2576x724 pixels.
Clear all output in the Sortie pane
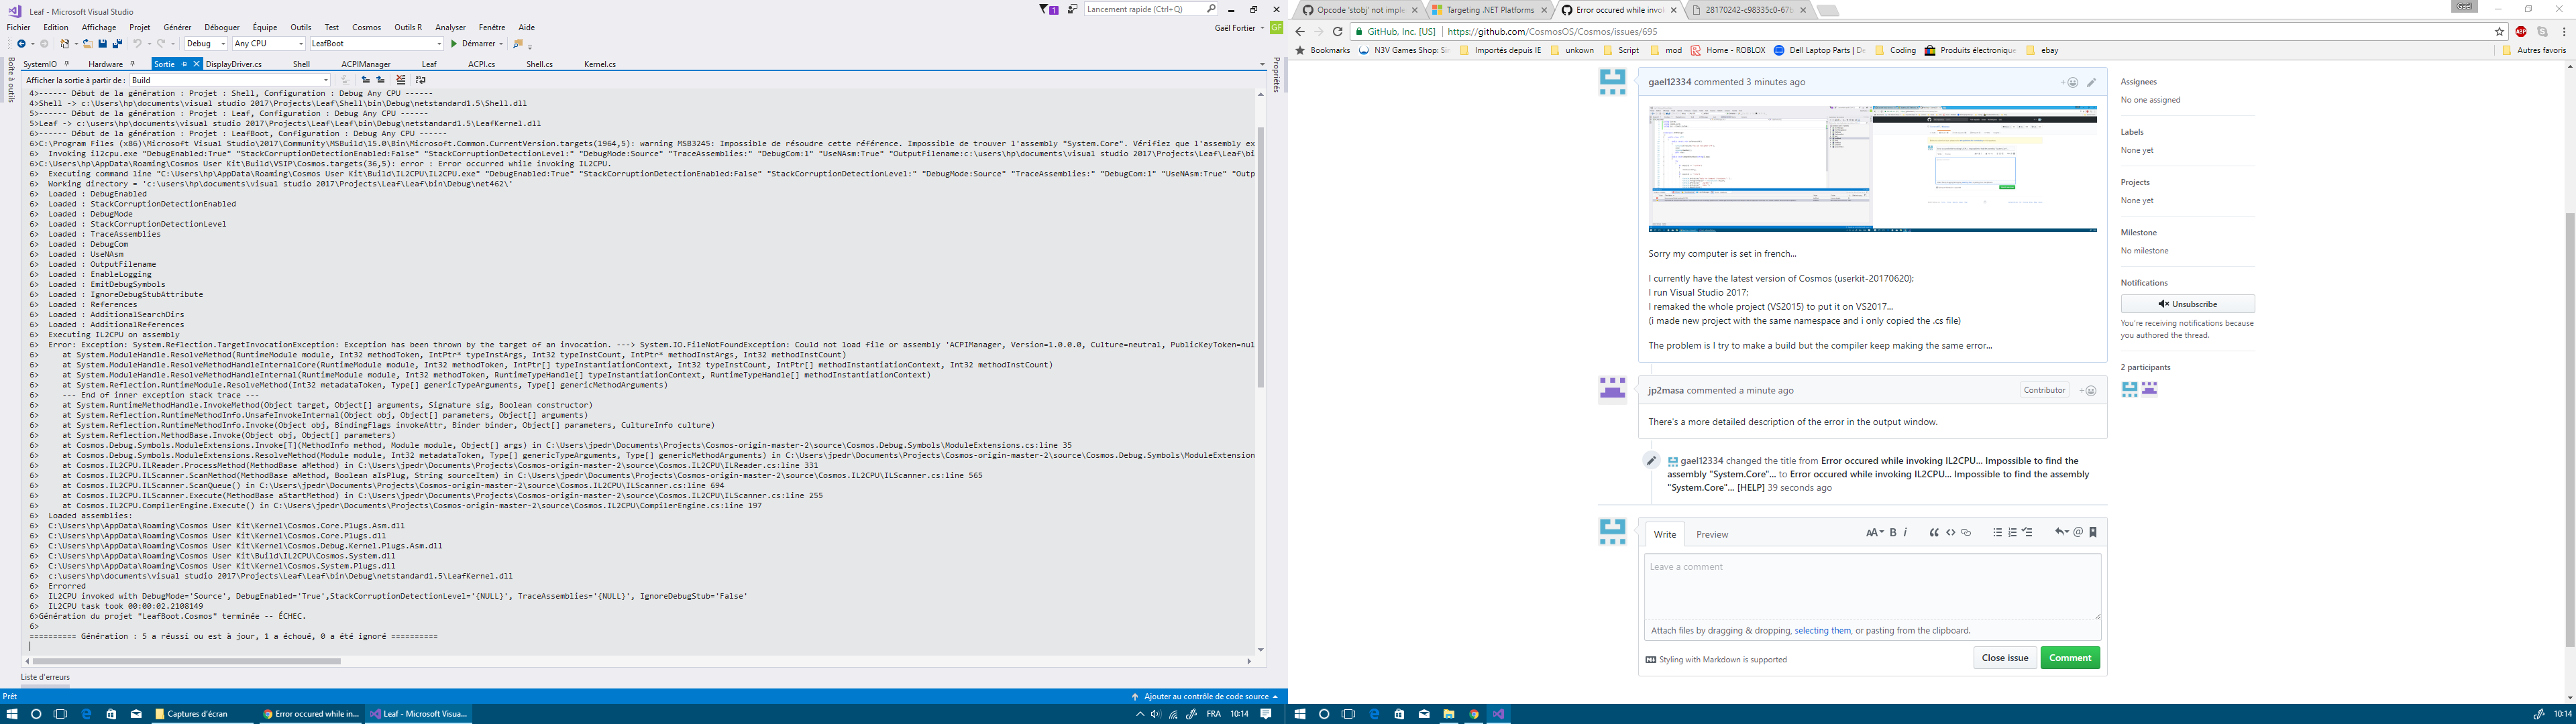coord(401,80)
